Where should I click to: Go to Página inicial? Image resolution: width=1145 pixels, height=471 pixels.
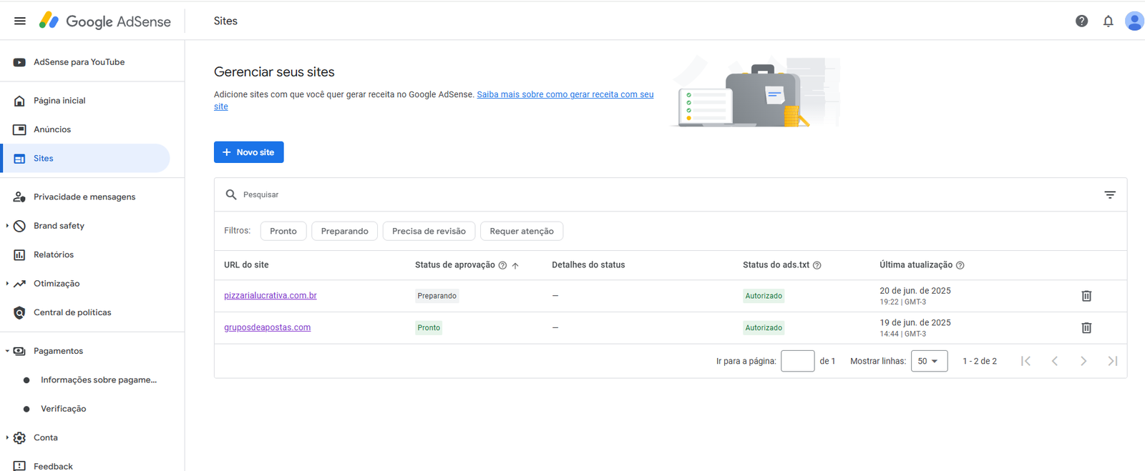click(59, 101)
